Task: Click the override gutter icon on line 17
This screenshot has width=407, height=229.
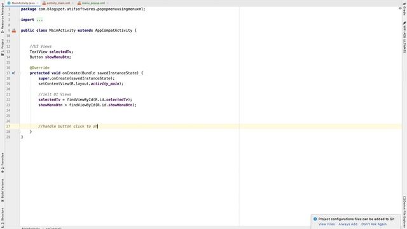Action: tap(13, 73)
